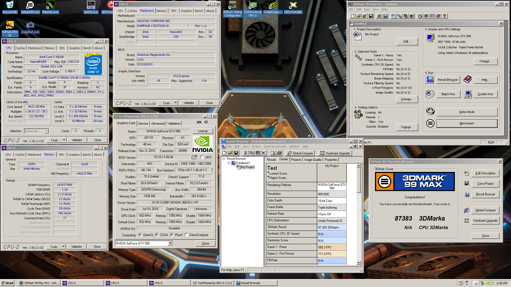511x287 pixels.
Task: Click yellow question mark icon in 3DMark toolbar
Action: pos(444,16)
